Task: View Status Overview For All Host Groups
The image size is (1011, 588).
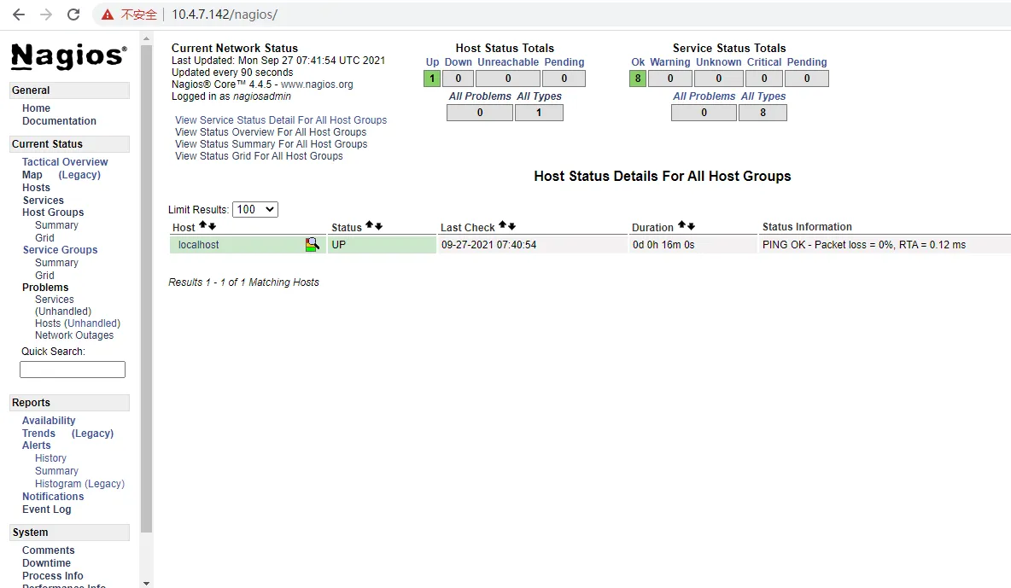Action: tap(271, 132)
